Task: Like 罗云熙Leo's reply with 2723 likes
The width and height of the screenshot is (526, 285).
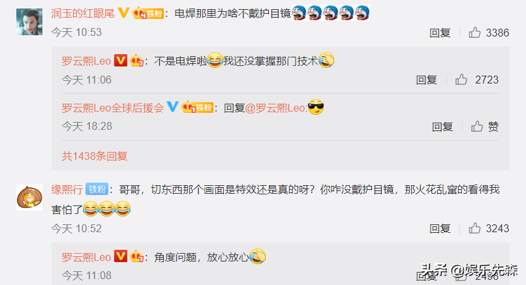Action: pos(461,80)
